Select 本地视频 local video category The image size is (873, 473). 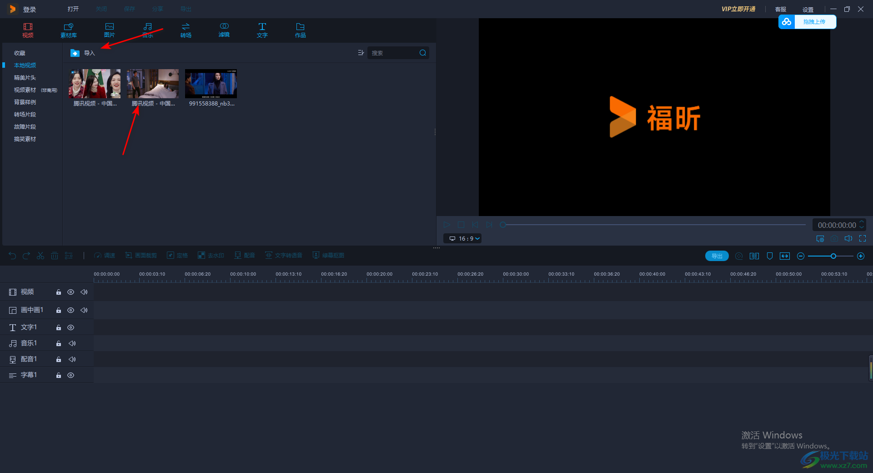[25, 65]
